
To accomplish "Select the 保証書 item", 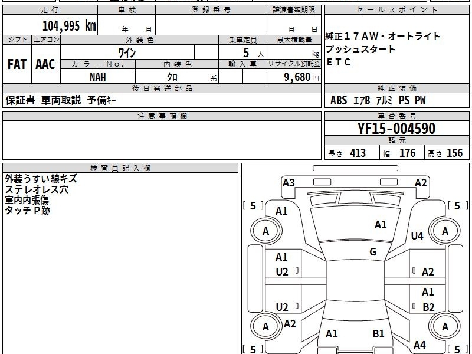I will pos(20,100).
